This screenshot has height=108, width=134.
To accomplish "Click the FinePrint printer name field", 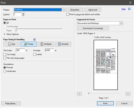I will click(38, 10).
